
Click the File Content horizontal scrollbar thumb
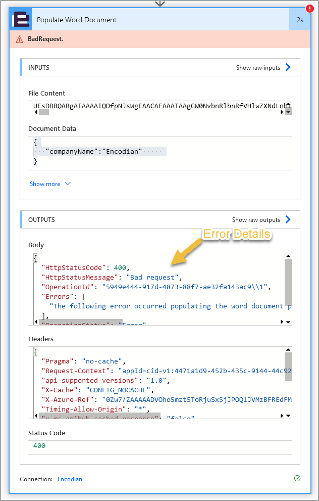click(x=44, y=112)
